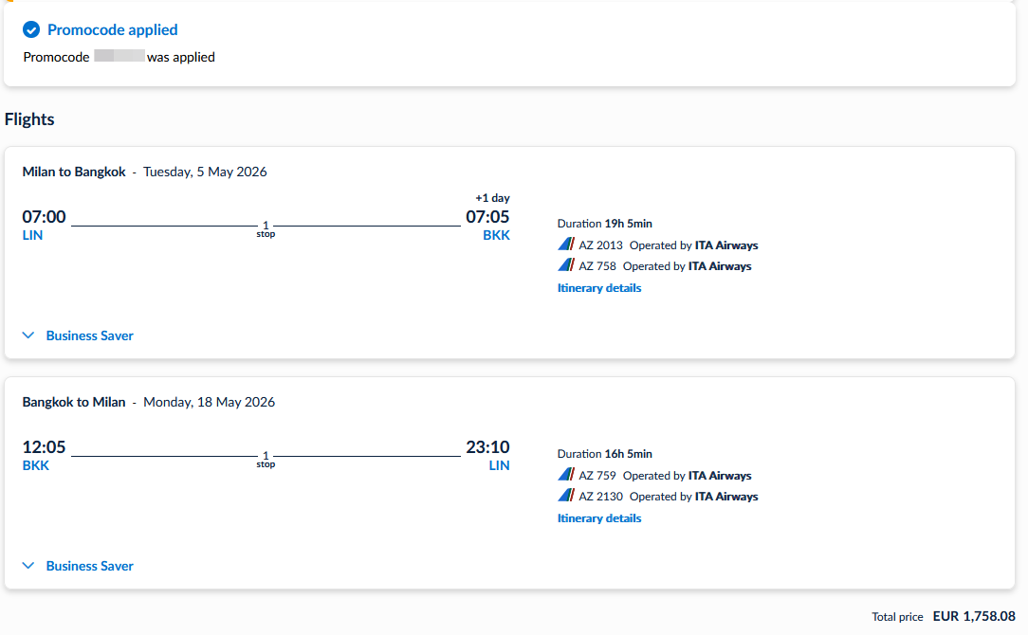Open Itinerary details for the outbound flight
This screenshot has width=1028, height=635.
599,288
